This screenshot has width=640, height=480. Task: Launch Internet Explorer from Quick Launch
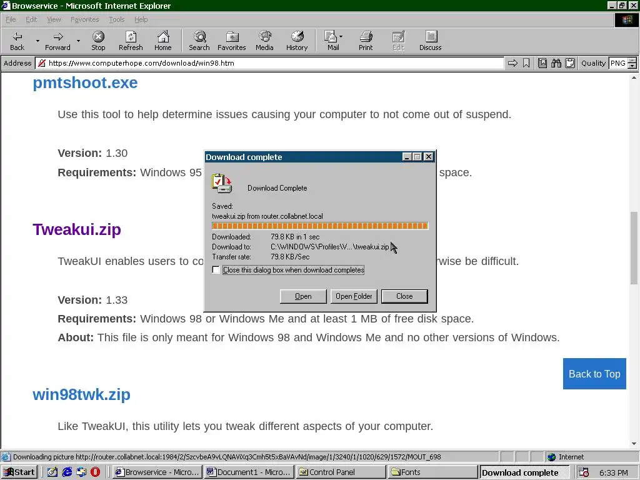(67, 472)
